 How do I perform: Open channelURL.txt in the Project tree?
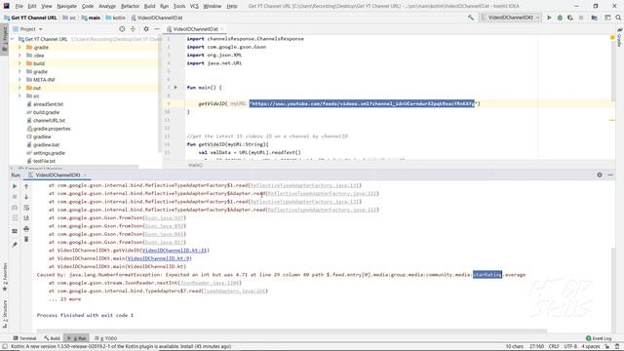point(49,120)
